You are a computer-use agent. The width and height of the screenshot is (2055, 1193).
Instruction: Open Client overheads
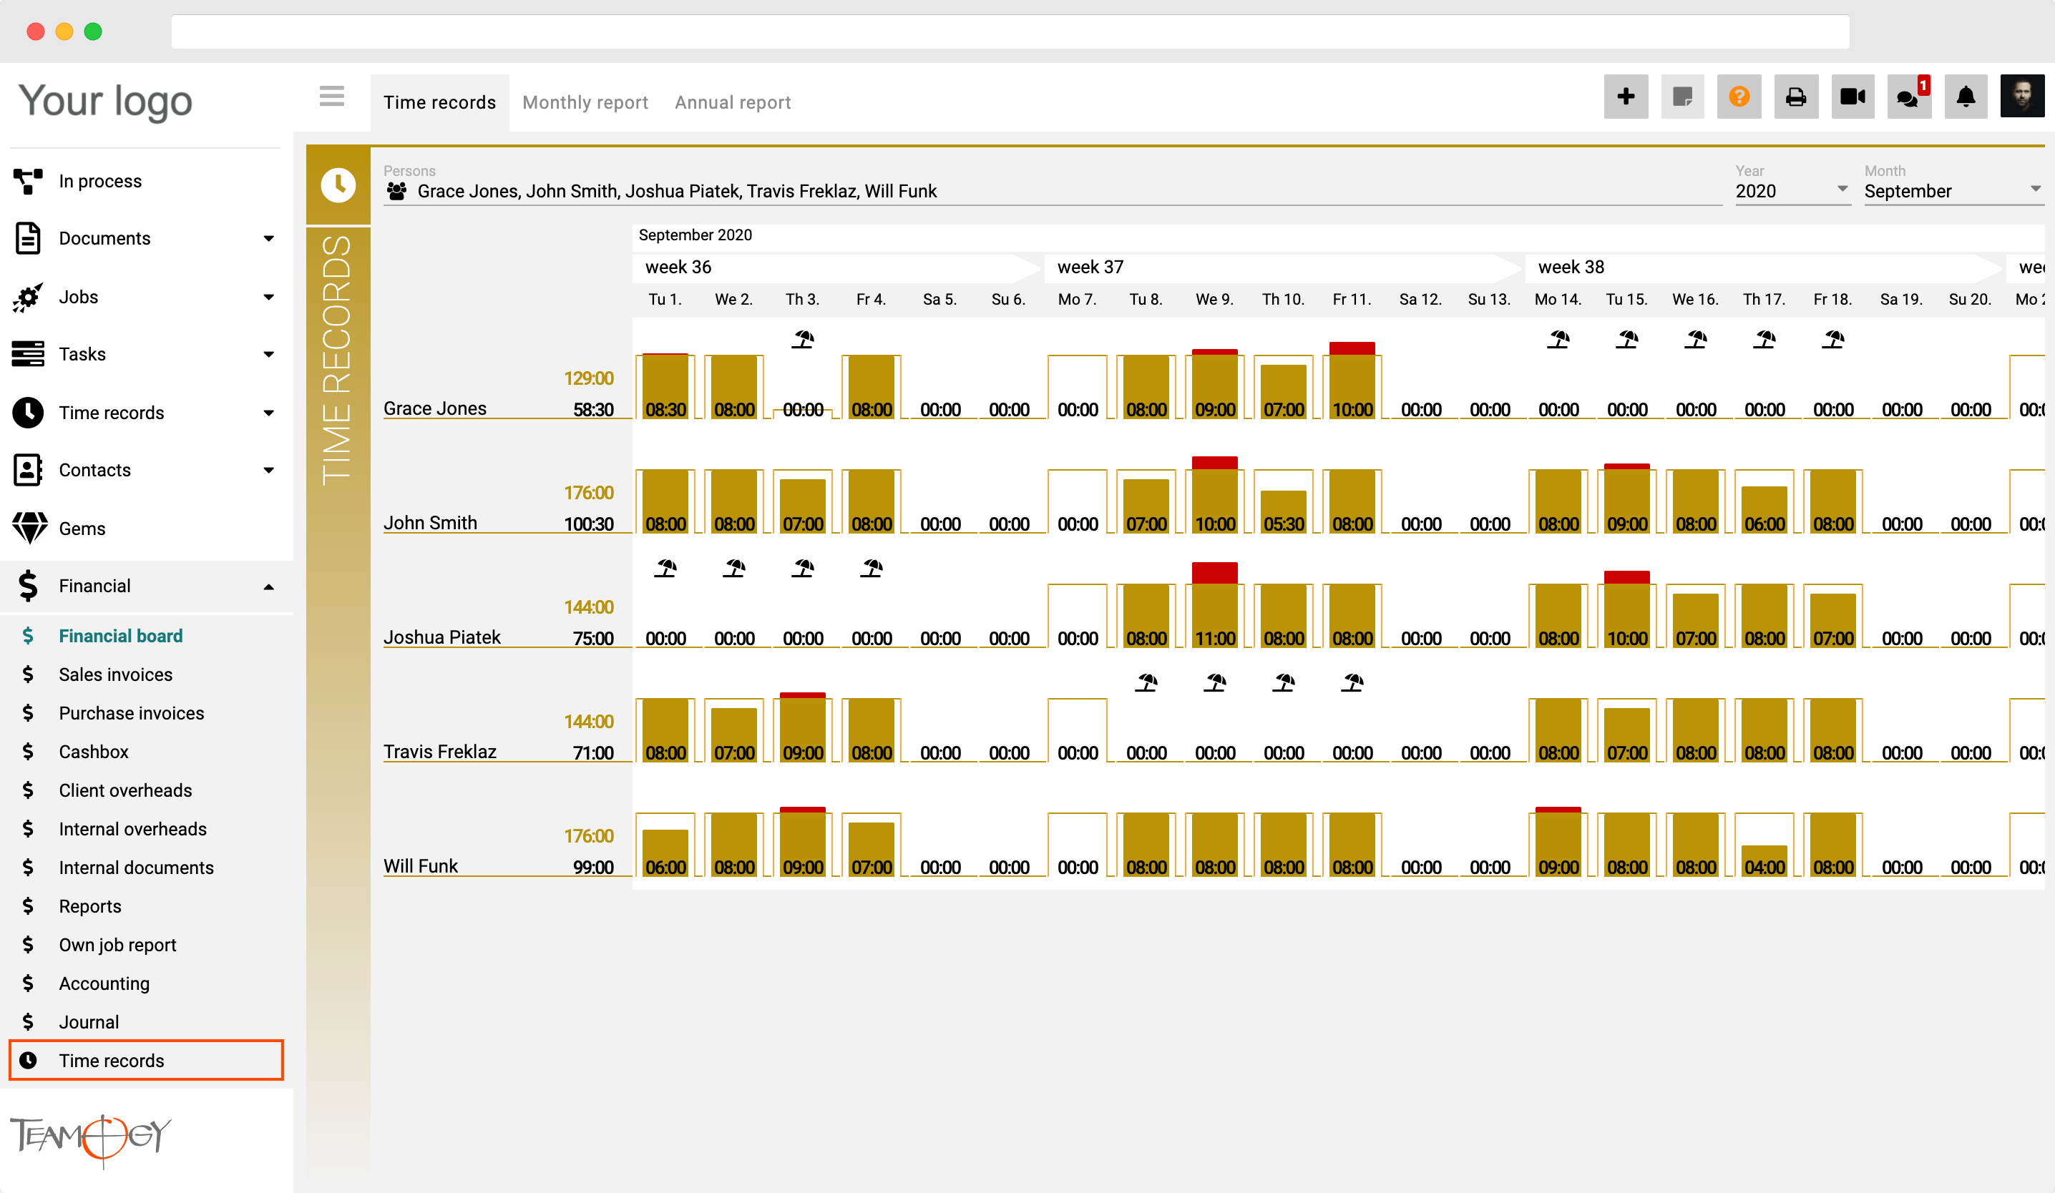pyautogui.click(x=125, y=790)
